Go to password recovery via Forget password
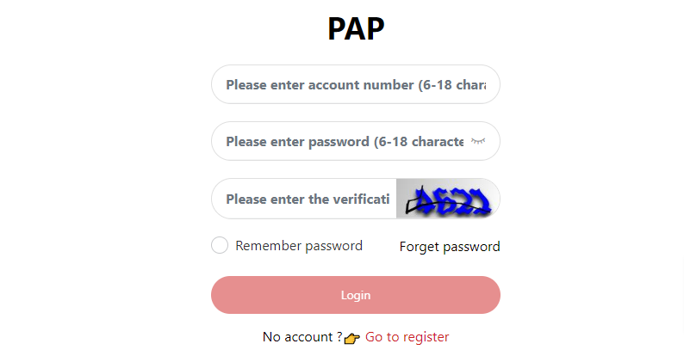The image size is (684, 356). pos(450,247)
